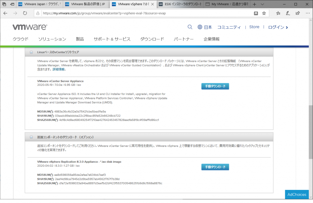Open VMware site search magnifier

[190, 27]
